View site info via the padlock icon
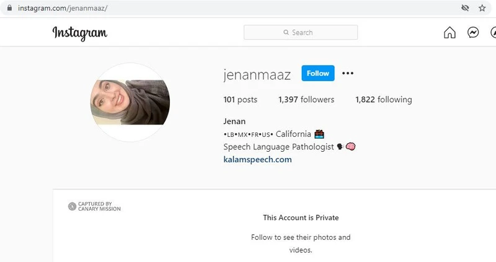The width and height of the screenshot is (496, 262). tap(9, 8)
